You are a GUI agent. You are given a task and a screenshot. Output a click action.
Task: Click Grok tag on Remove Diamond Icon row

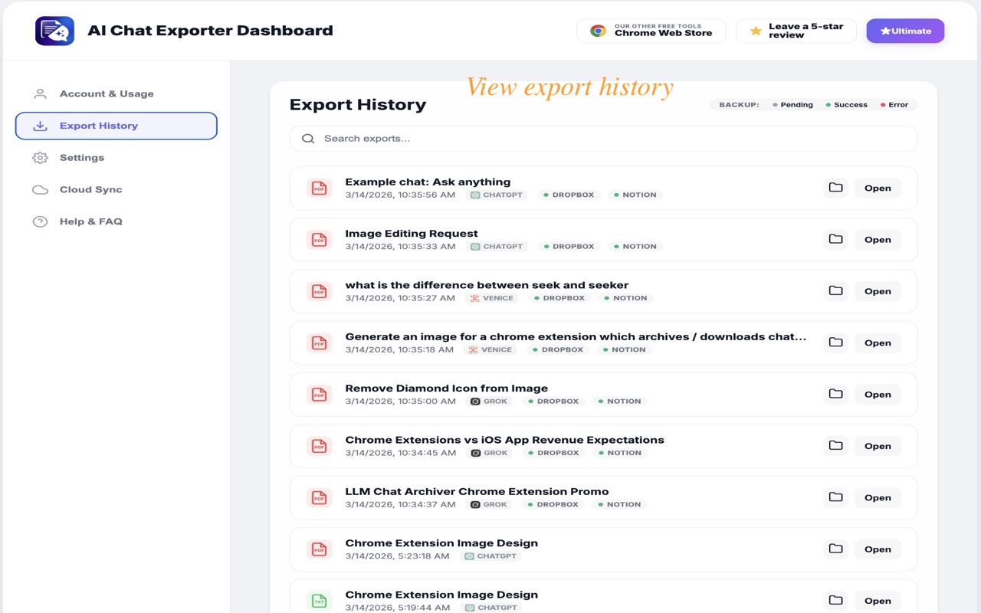click(x=489, y=401)
